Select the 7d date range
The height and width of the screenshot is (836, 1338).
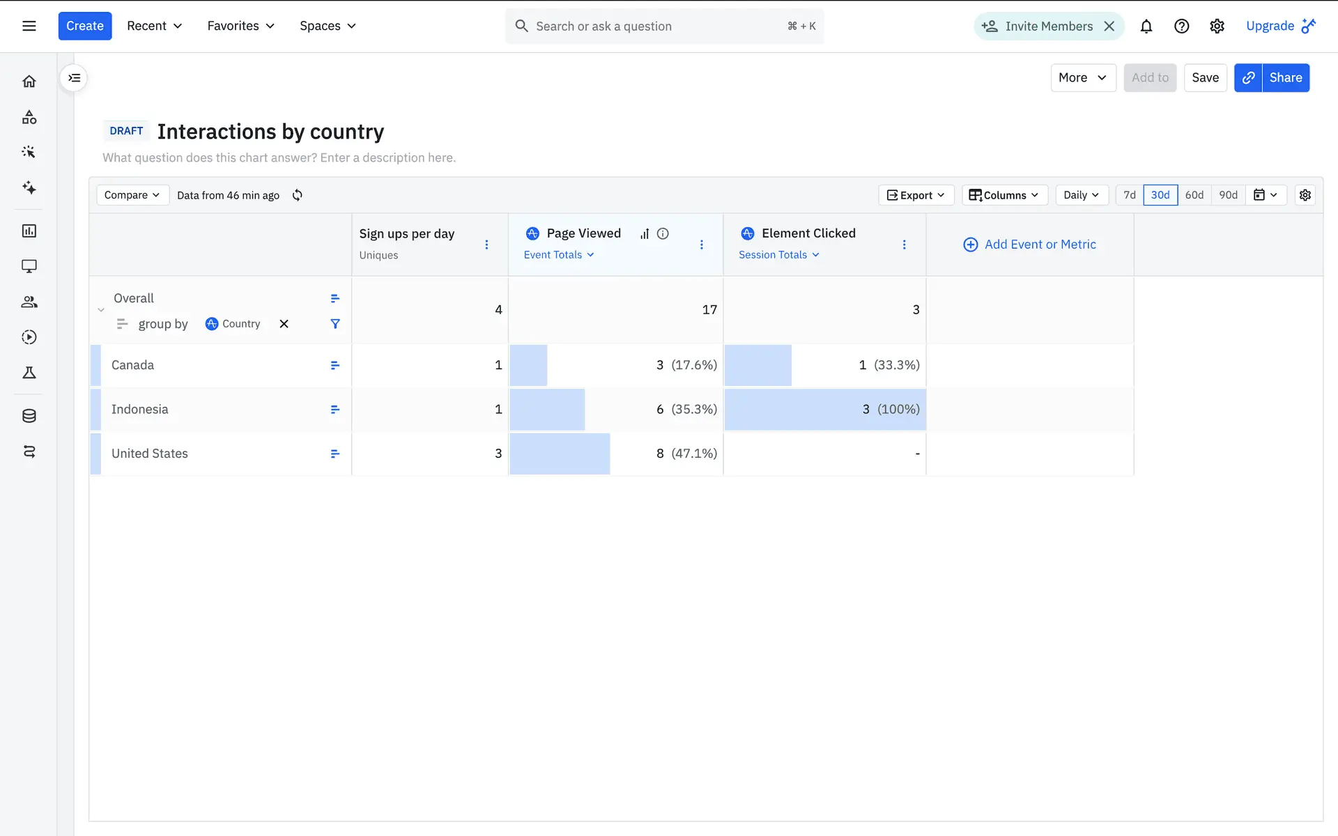click(1130, 195)
